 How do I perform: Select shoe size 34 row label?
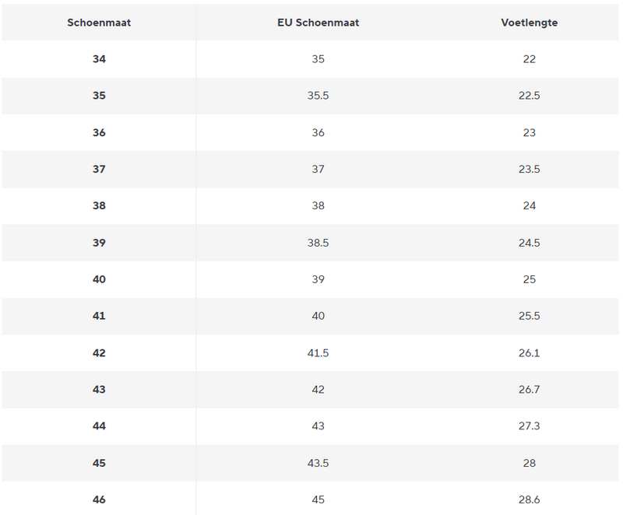pos(99,59)
